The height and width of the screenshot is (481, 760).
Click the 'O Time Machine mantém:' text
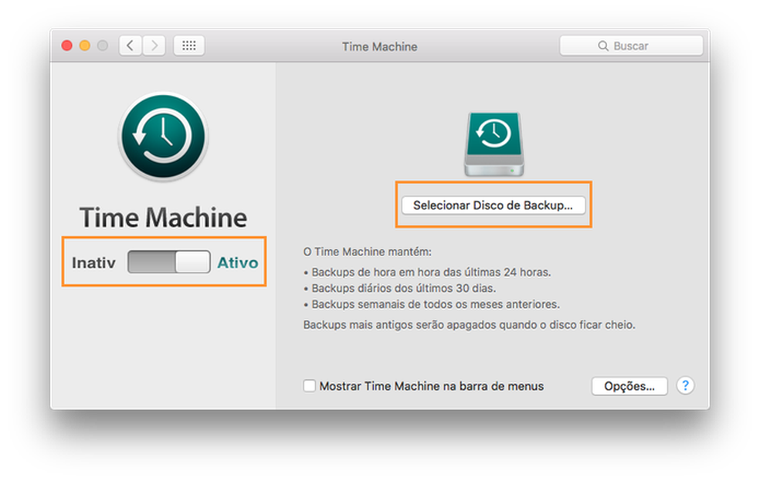point(368,252)
